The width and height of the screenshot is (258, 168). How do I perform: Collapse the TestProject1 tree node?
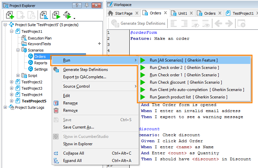tap(12, 31)
